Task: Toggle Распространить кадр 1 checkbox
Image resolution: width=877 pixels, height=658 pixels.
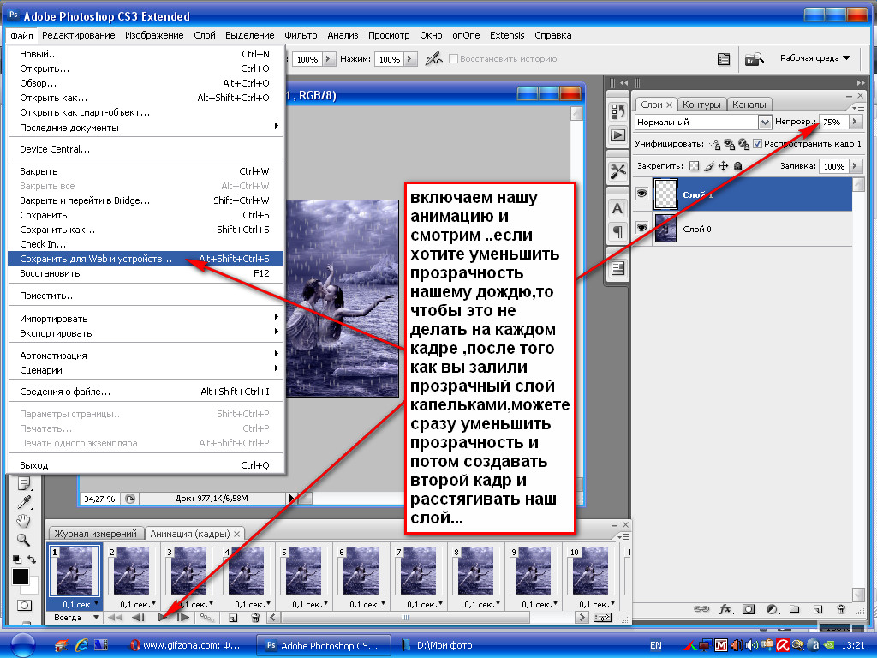Action: (x=757, y=144)
